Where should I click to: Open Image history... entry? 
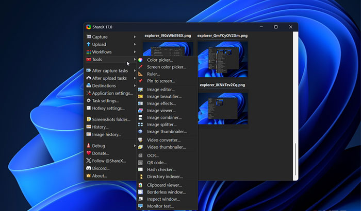(x=111, y=134)
